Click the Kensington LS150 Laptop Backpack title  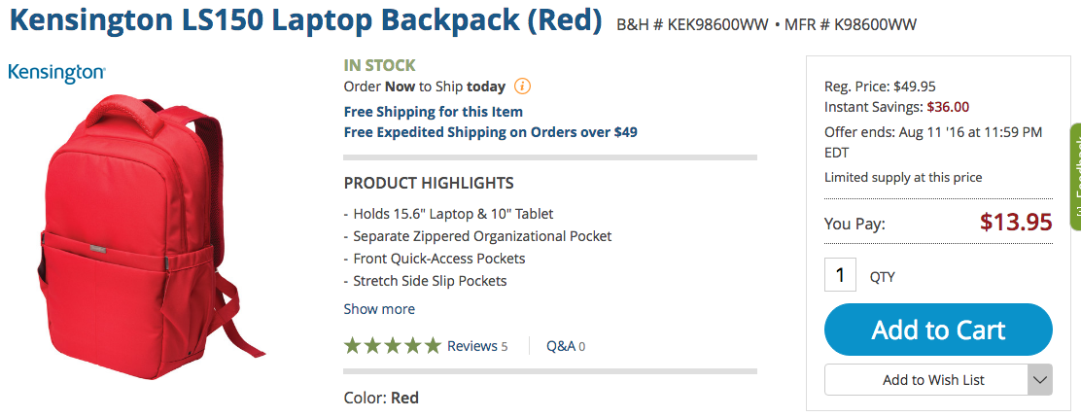305,21
